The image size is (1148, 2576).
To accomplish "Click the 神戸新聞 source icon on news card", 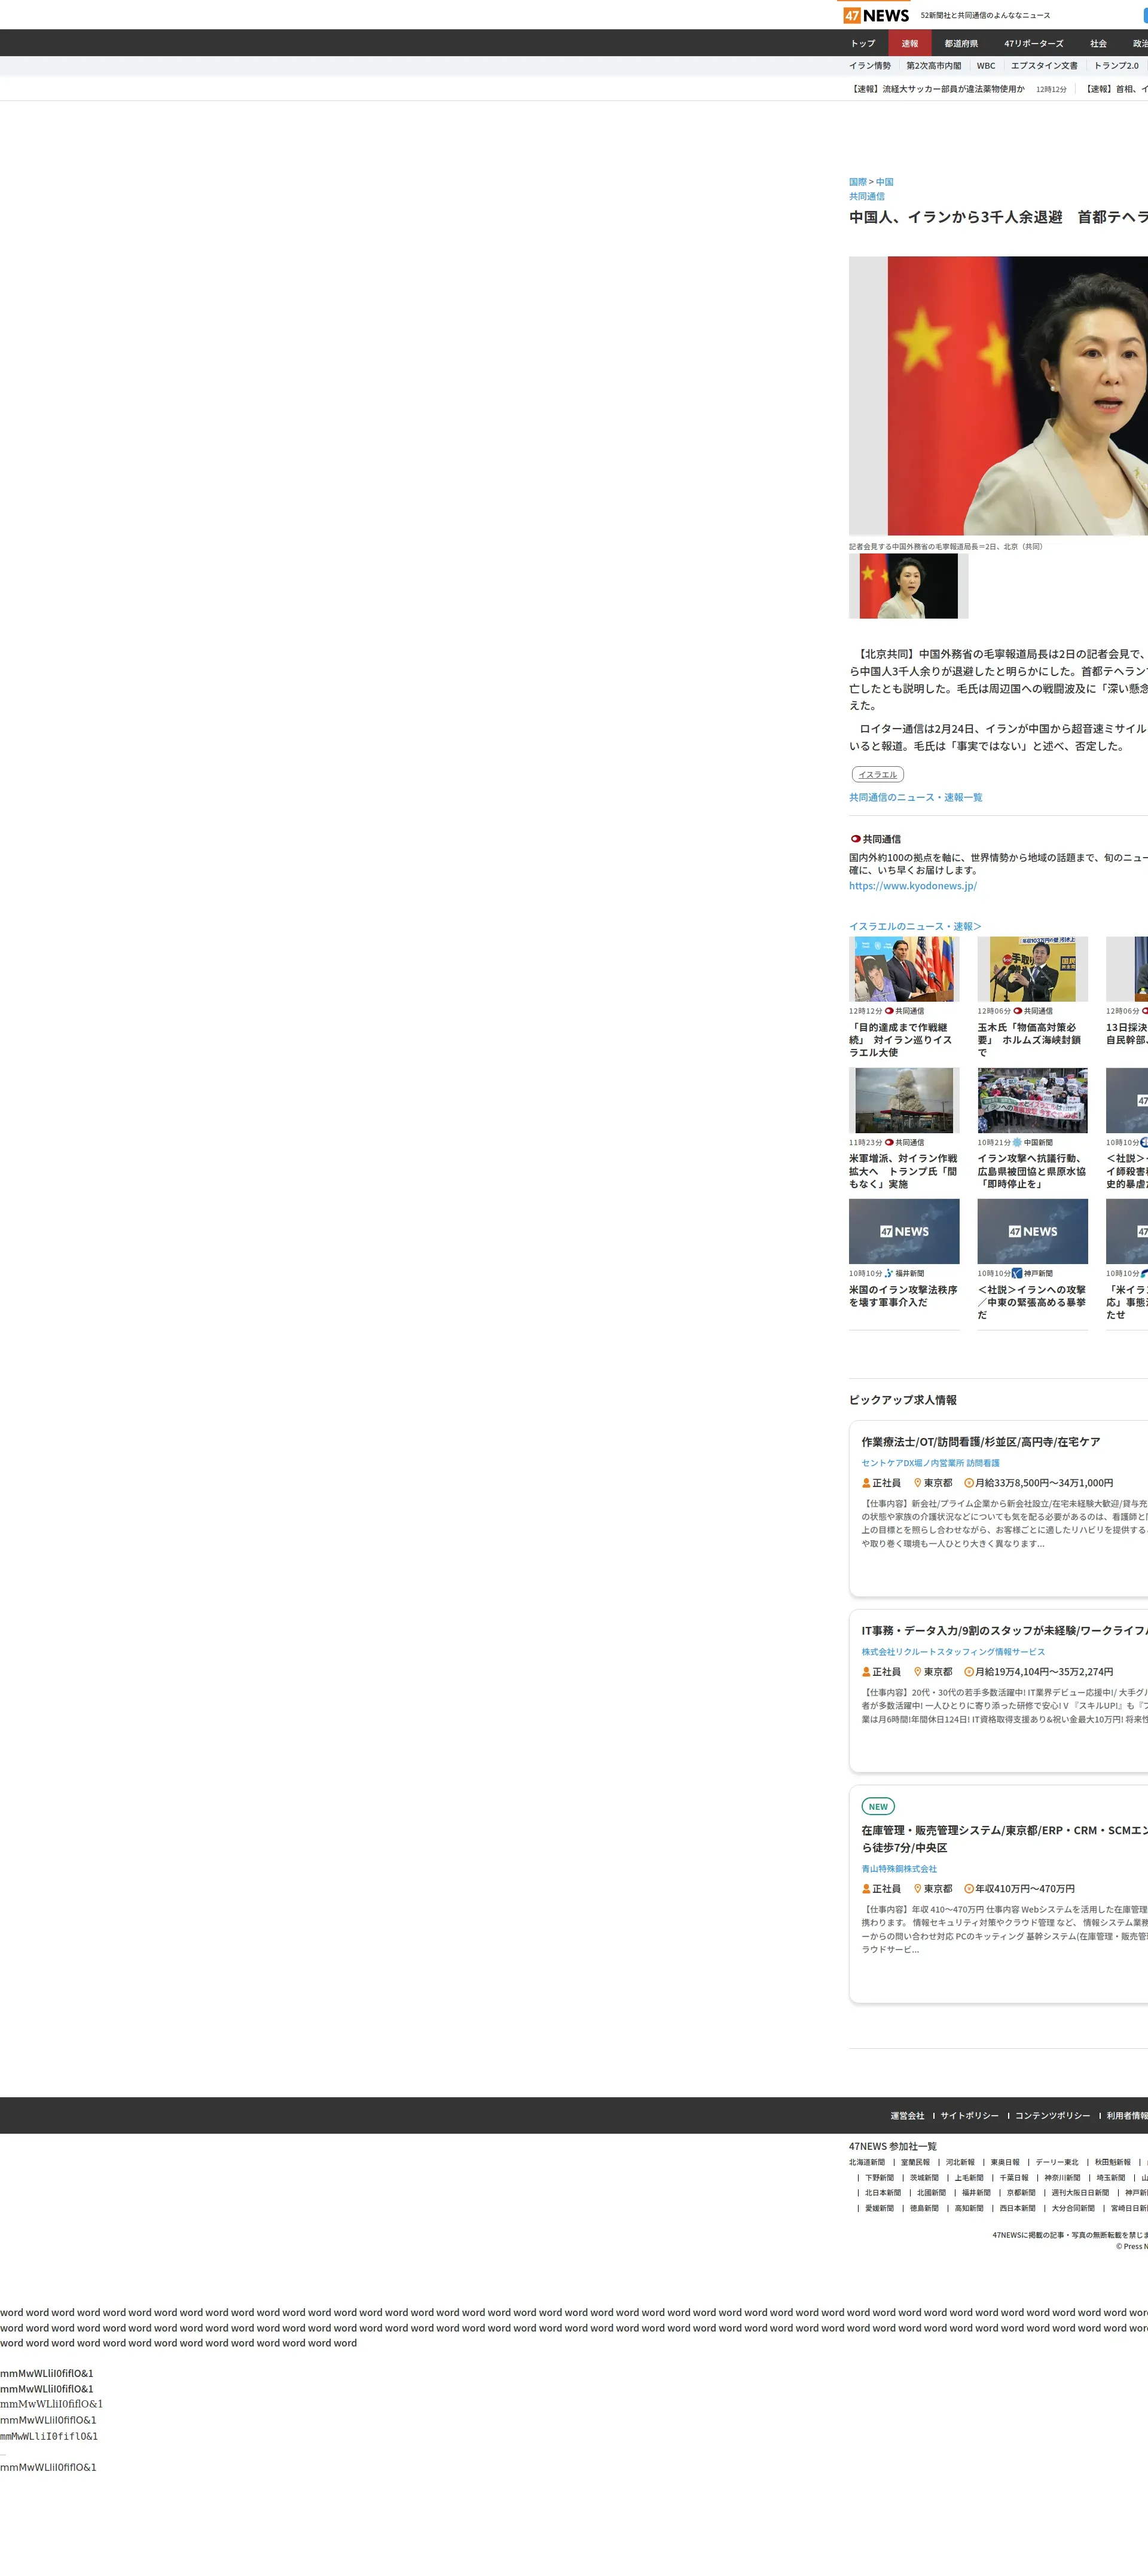I will [1017, 1273].
